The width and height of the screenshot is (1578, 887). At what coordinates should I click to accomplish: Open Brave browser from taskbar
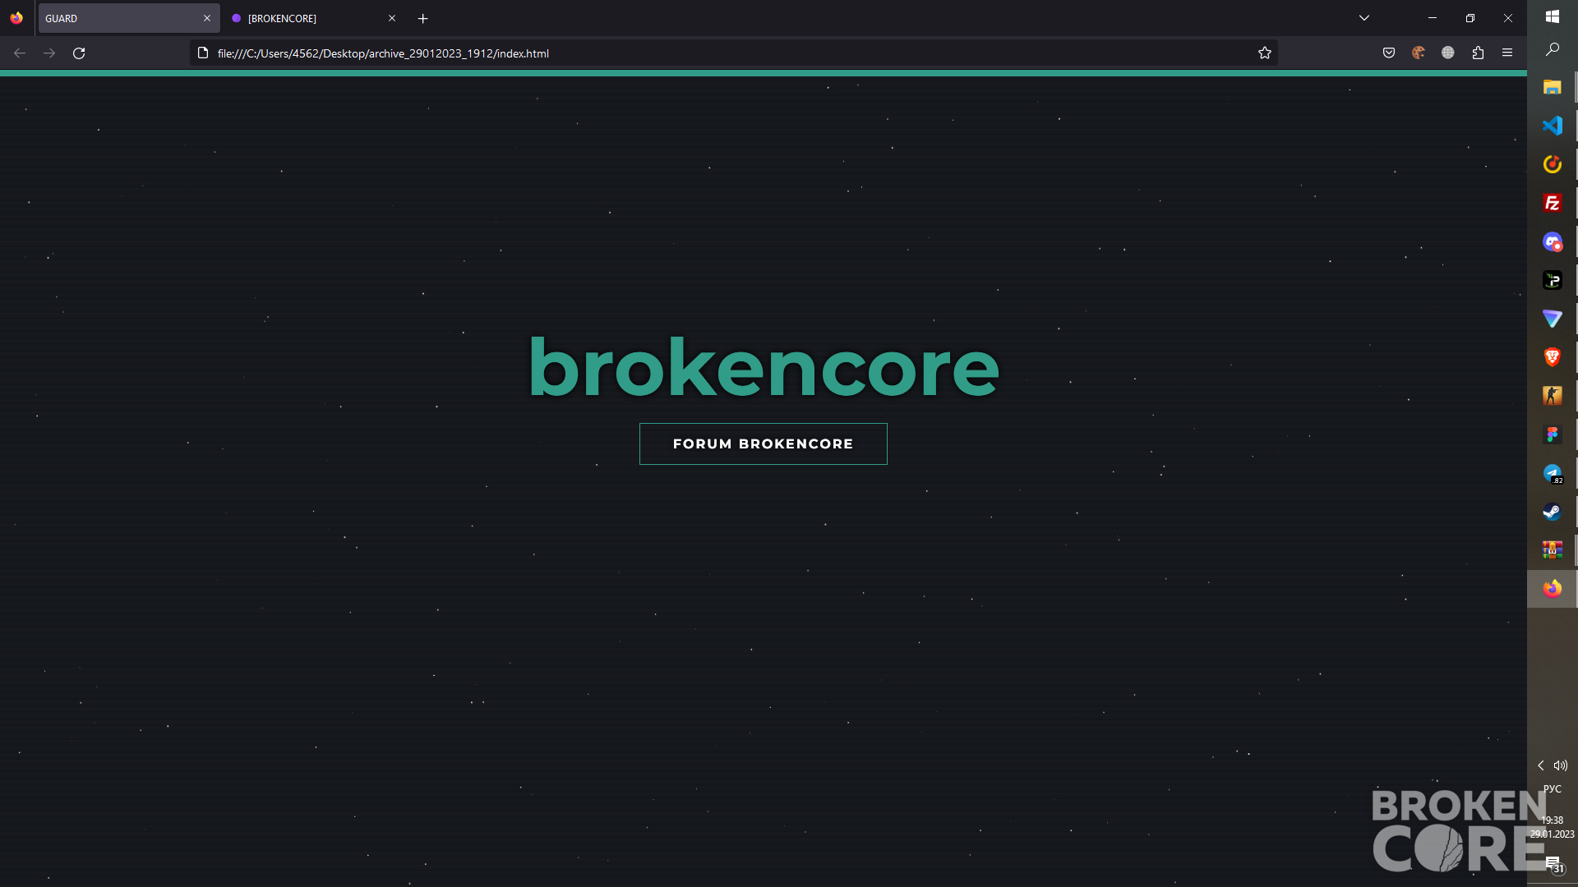pyautogui.click(x=1553, y=357)
